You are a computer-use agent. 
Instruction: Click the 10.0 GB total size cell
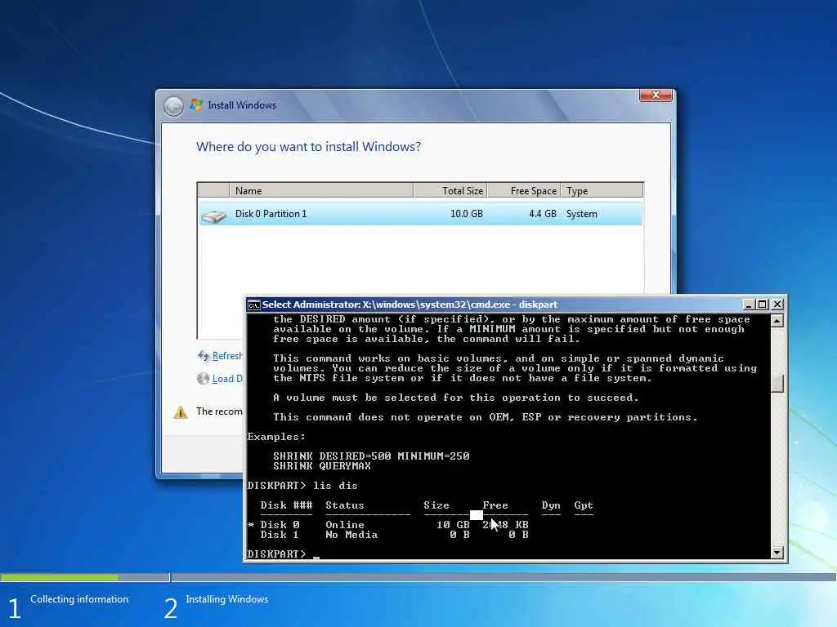[x=467, y=214]
